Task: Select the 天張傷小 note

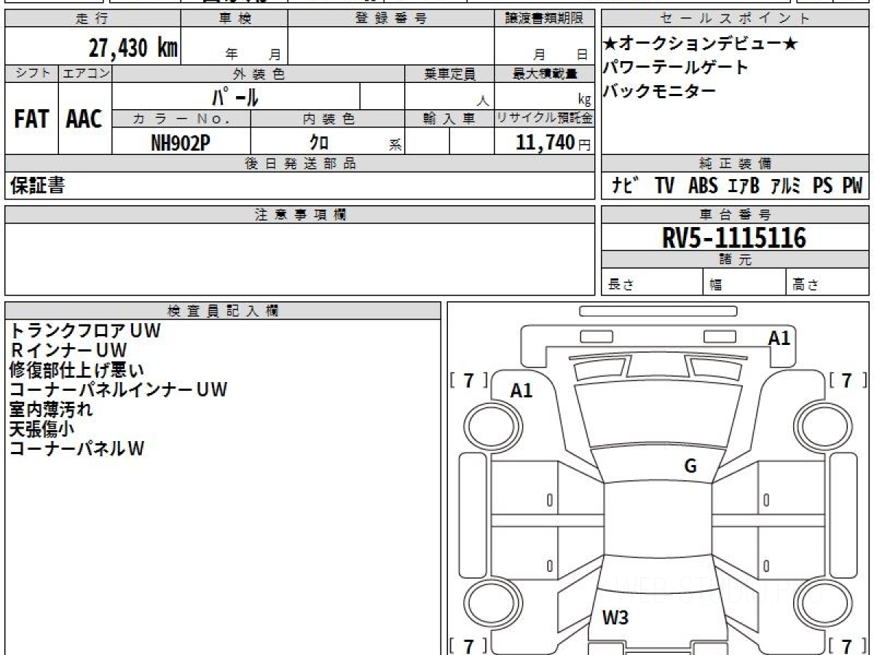Action: pos(42,429)
